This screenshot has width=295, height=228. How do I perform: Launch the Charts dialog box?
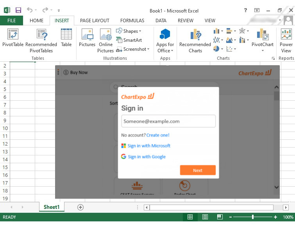click(x=273, y=59)
